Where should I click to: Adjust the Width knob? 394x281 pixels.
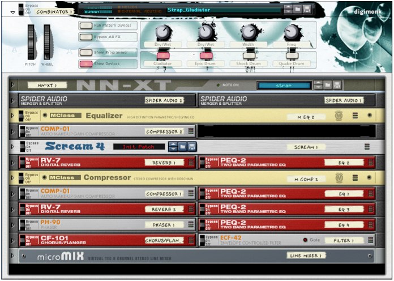(x=249, y=32)
